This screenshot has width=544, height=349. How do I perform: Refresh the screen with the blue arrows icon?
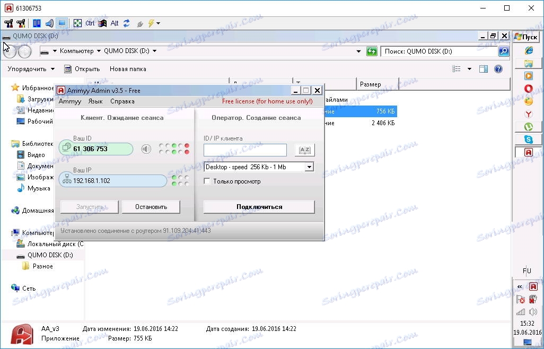pyautogui.click(x=127, y=23)
